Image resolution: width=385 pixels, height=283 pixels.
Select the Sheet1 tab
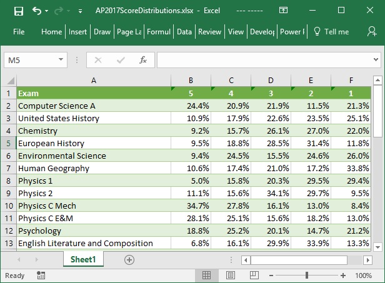click(x=83, y=259)
